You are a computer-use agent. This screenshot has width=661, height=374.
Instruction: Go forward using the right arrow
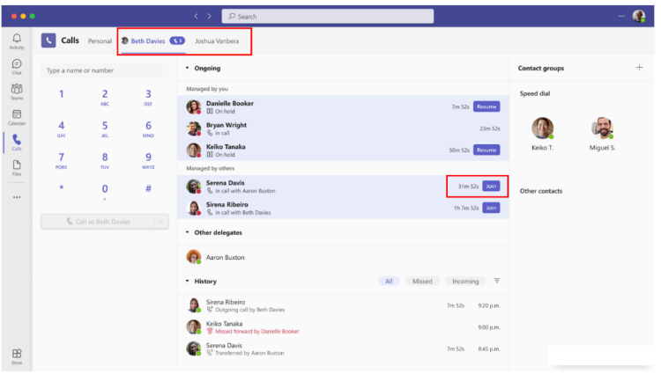coord(210,16)
